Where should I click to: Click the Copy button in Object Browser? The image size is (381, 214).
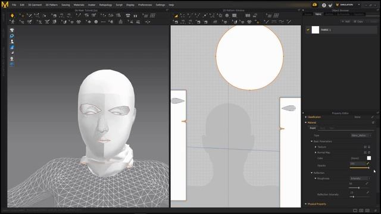358,21
